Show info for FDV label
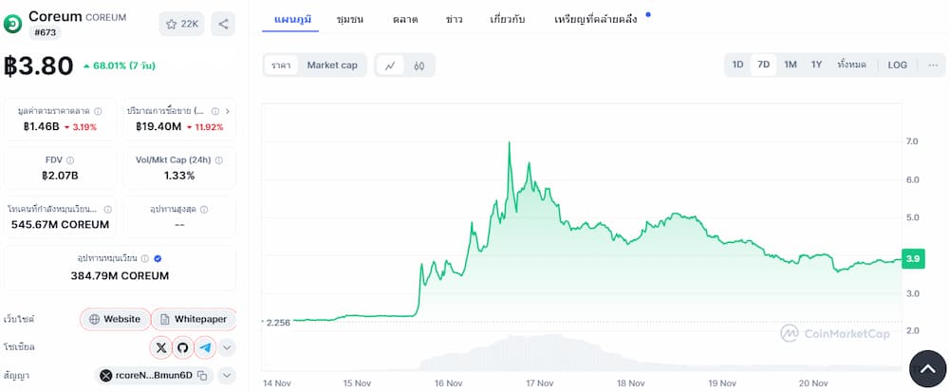This screenshot has height=392, width=949. [70, 160]
